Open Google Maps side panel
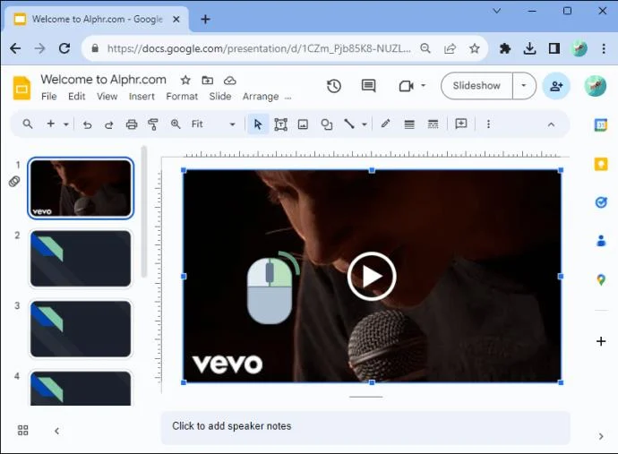Viewport: 618px width, 454px height. coord(601,279)
